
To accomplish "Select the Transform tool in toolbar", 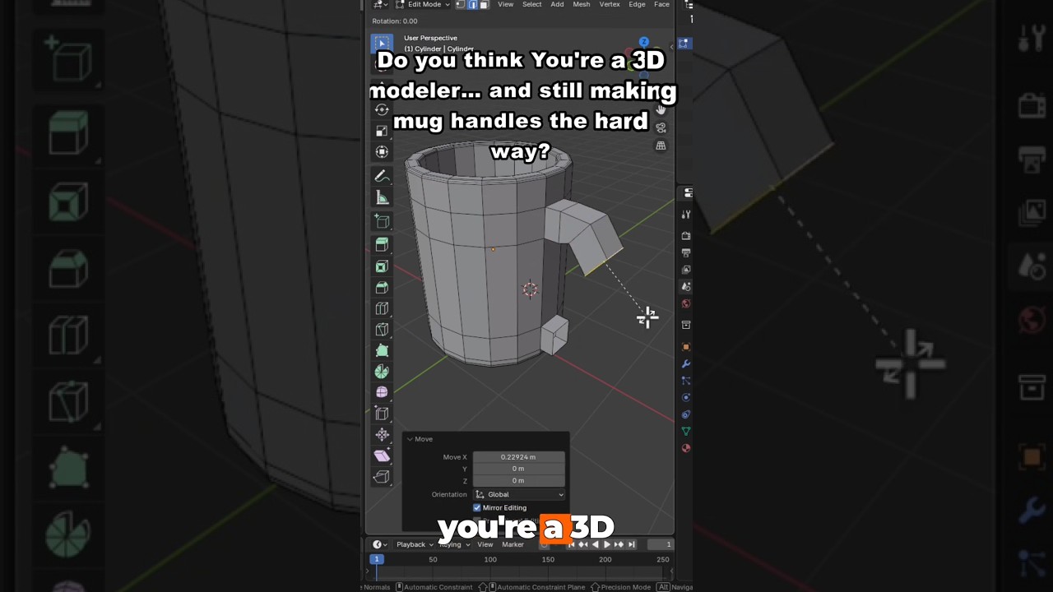I will (x=381, y=152).
